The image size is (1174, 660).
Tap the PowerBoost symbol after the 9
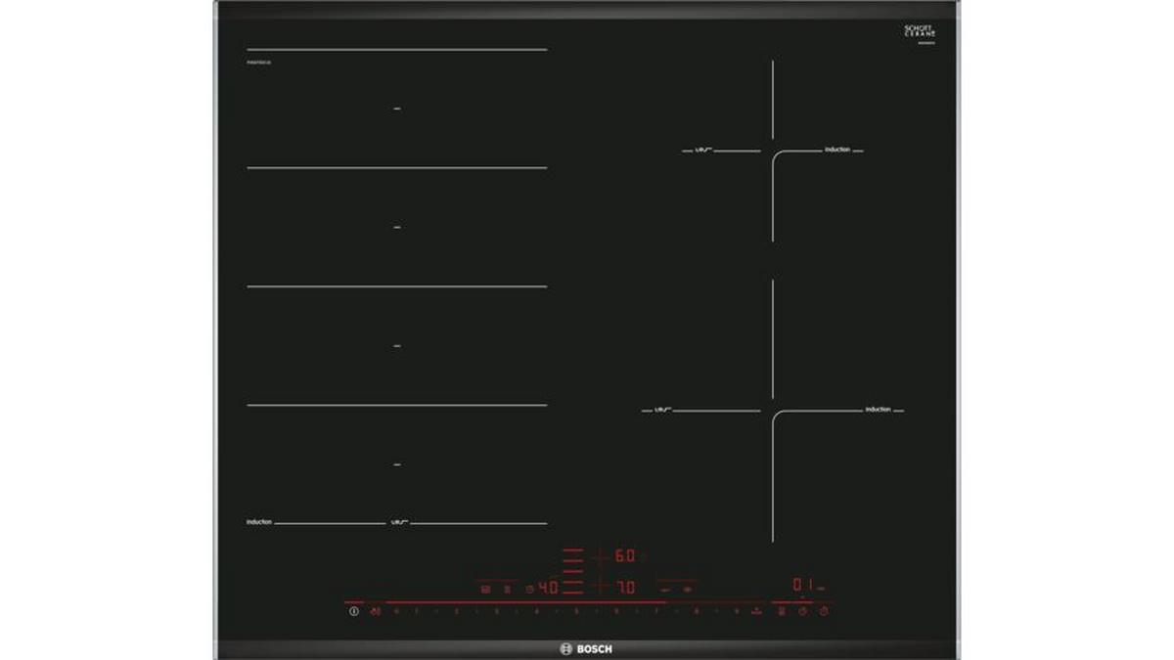tap(755, 611)
